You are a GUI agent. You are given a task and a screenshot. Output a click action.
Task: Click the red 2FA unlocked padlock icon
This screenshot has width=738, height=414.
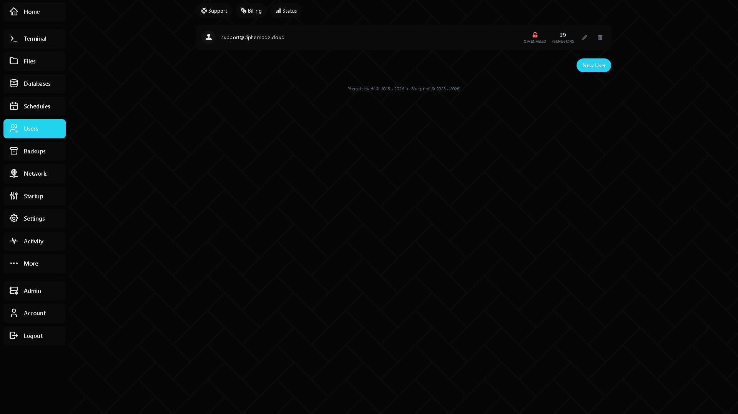535,35
